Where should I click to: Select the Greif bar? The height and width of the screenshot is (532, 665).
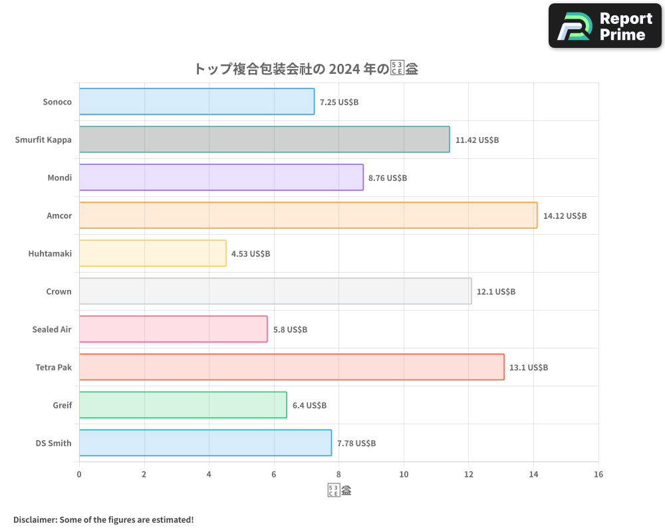pyautogui.click(x=182, y=405)
